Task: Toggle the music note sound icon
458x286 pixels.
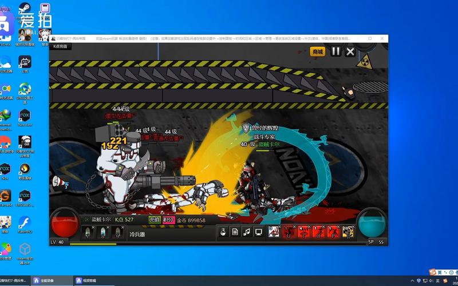Action: pyautogui.click(x=247, y=232)
